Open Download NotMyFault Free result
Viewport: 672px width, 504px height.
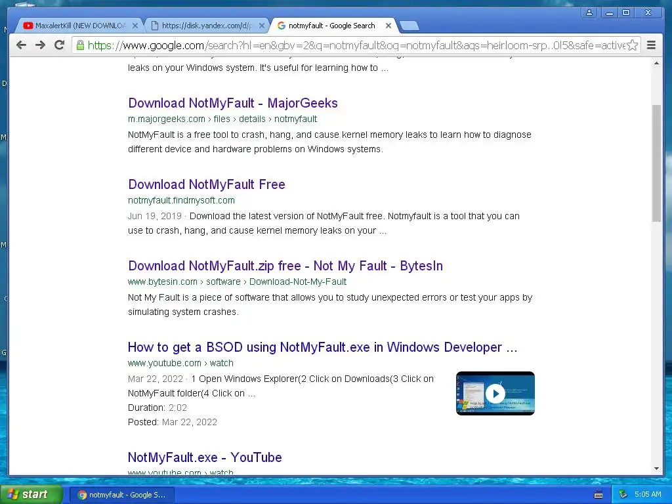(207, 184)
